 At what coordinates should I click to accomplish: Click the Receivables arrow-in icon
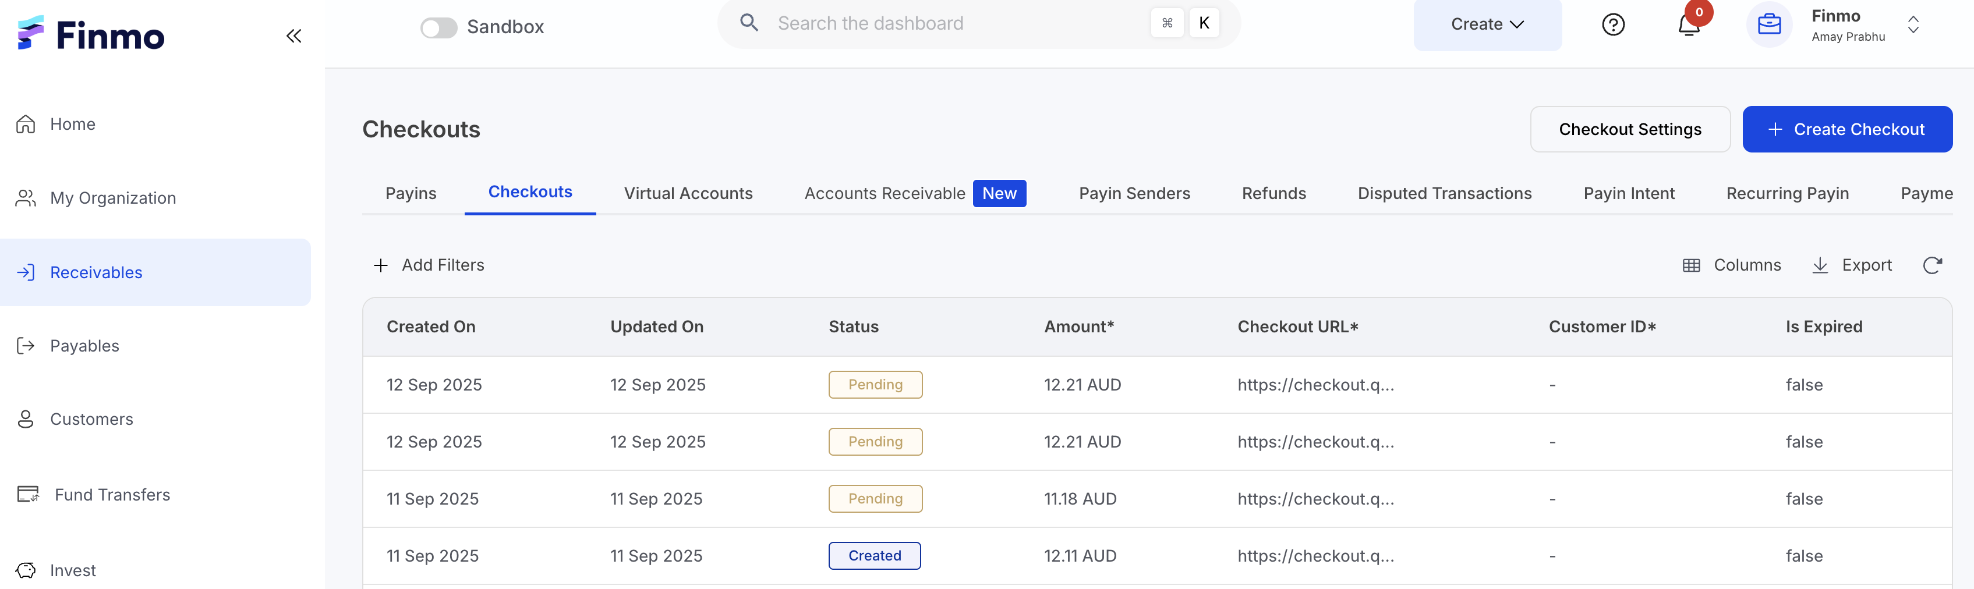pos(26,272)
